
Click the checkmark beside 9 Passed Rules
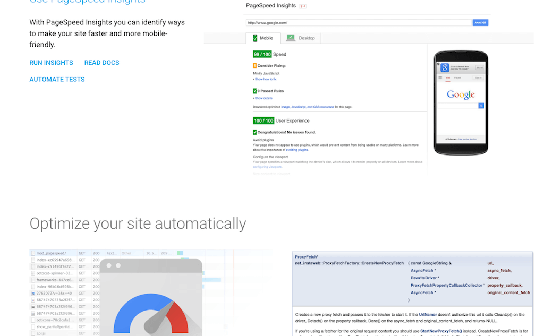tap(254, 91)
